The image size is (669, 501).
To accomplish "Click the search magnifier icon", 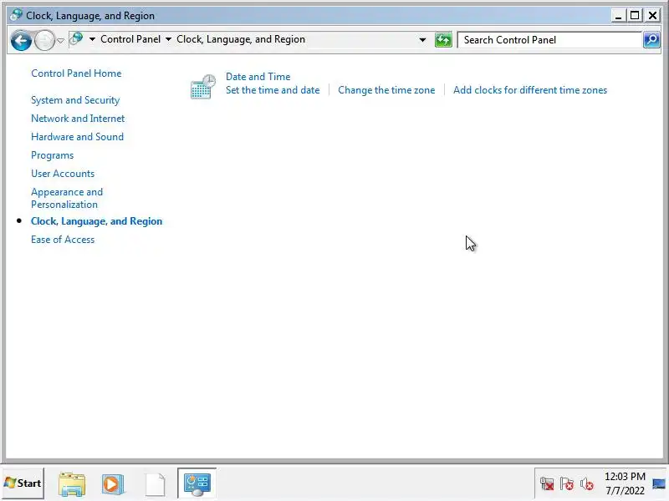I will (651, 40).
